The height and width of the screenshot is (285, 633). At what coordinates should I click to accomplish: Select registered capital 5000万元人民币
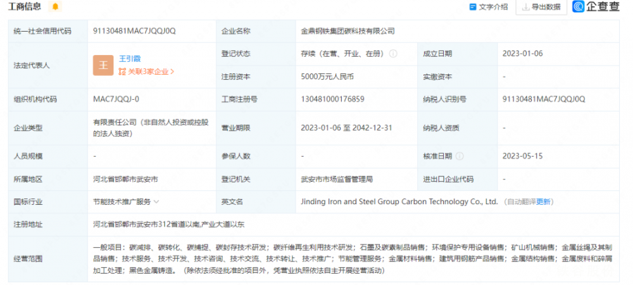[327, 76]
